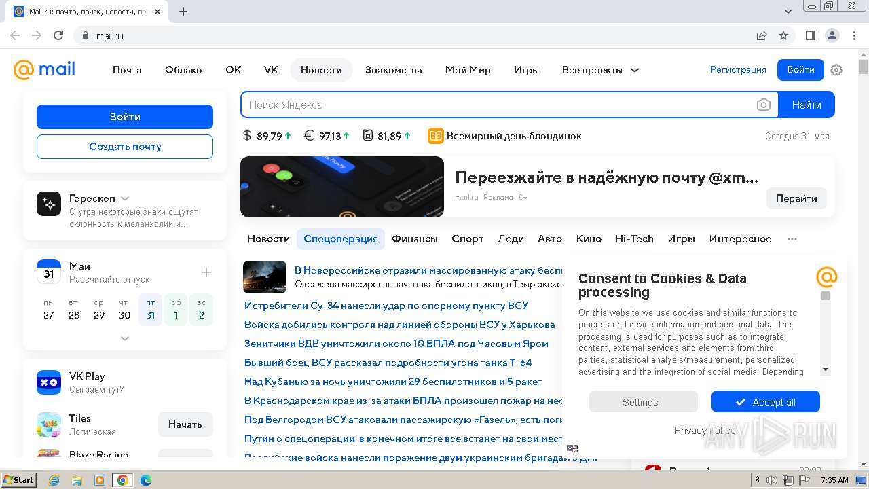The image size is (869, 489).
Task: Open Облако in the top navigation
Action: pos(183,70)
